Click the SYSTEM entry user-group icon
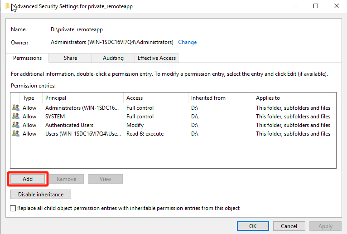Viewport: 347px width, 234px height. point(16,117)
